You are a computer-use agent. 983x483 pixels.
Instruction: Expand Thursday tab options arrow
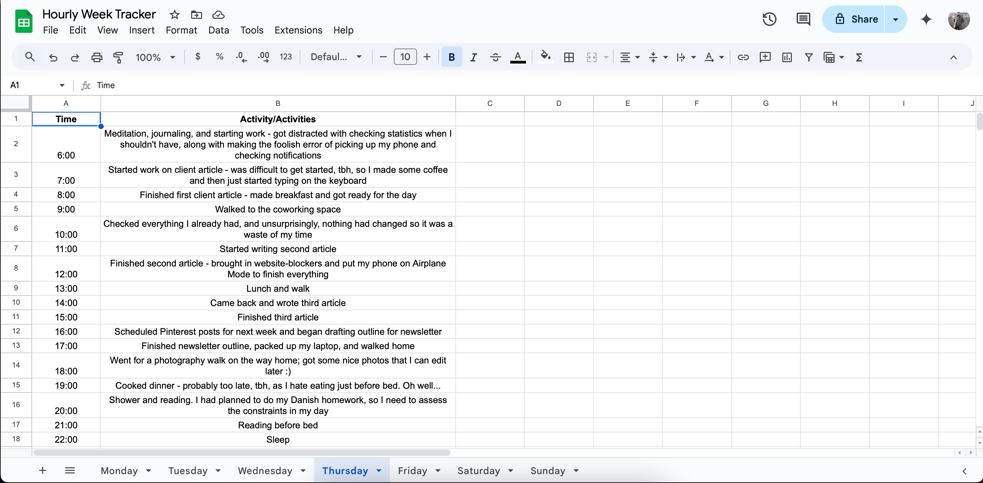tap(379, 470)
